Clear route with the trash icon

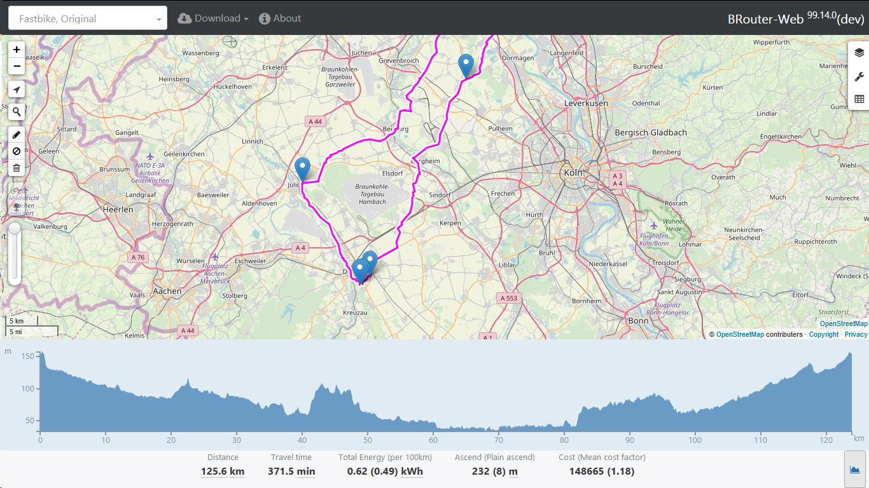pos(17,168)
